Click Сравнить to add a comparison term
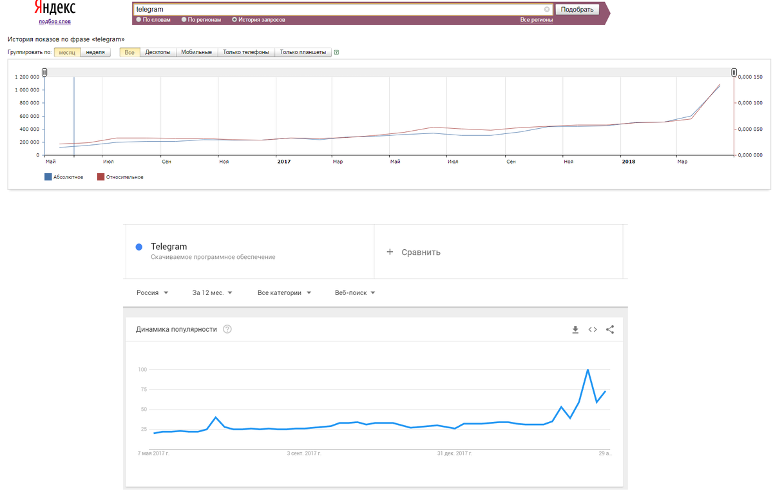773x494 pixels. click(421, 252)
